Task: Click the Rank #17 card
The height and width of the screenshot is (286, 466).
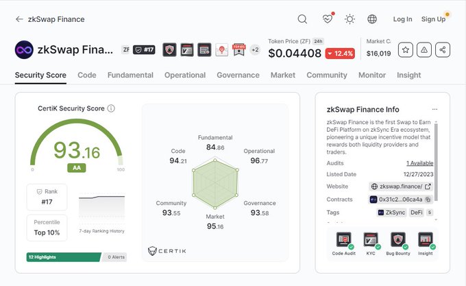Action: point(47,197)
